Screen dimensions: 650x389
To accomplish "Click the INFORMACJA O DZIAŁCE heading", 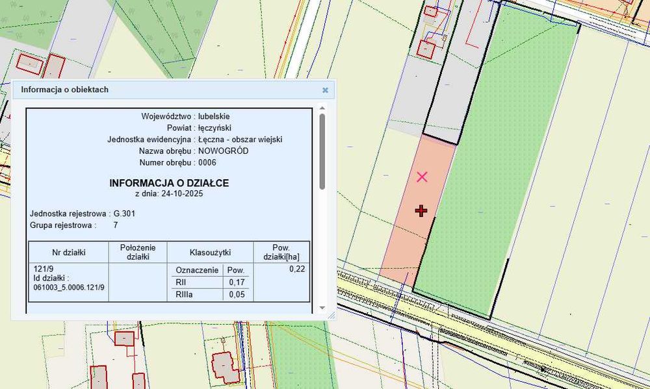I will pos(169,183).
